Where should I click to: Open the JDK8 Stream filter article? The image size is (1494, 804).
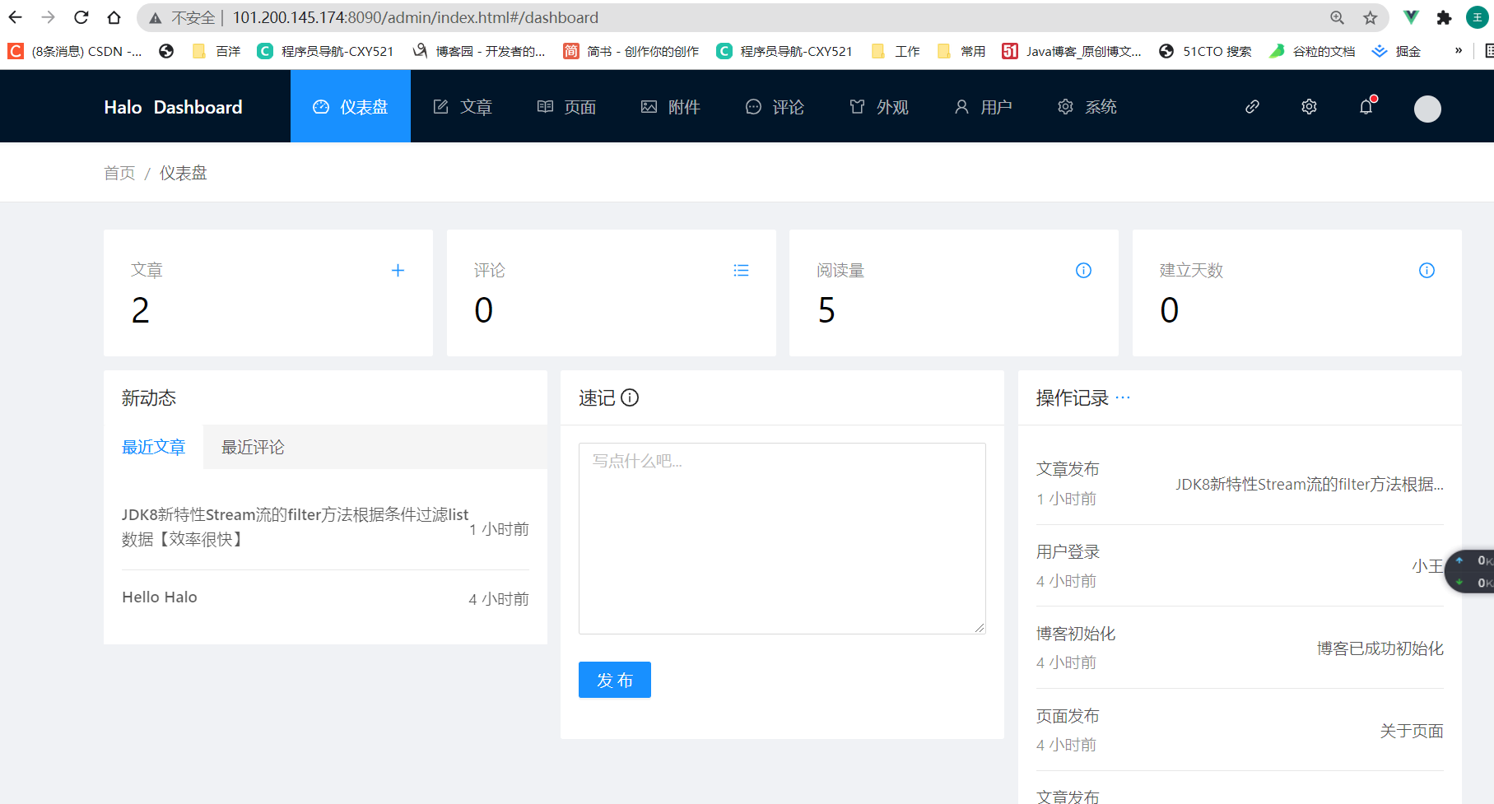[296, 527]
